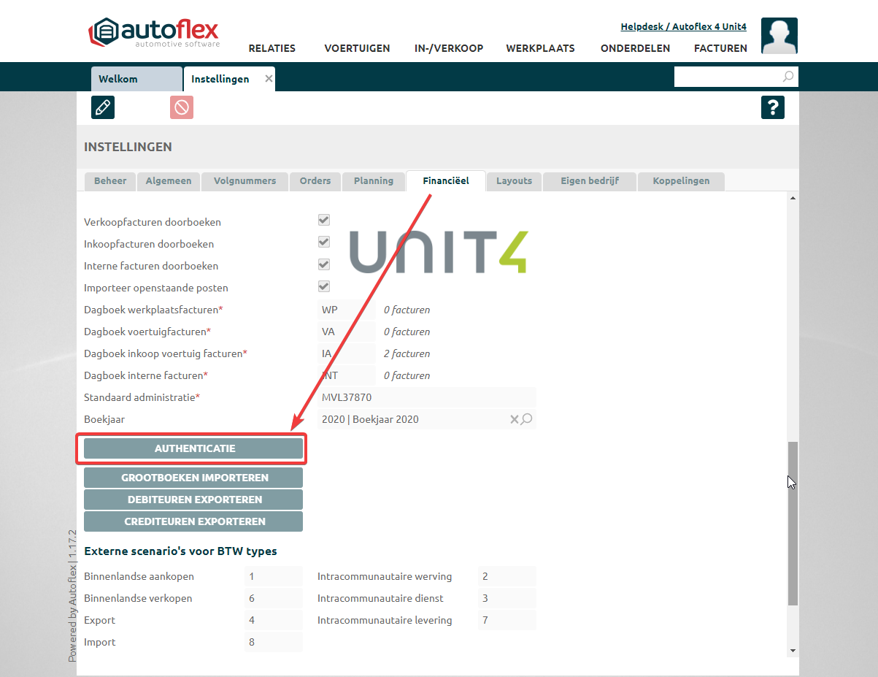Click the Standaard administratie input field
This screenshot has width=878, height=677.
click(x=427, y=397)
